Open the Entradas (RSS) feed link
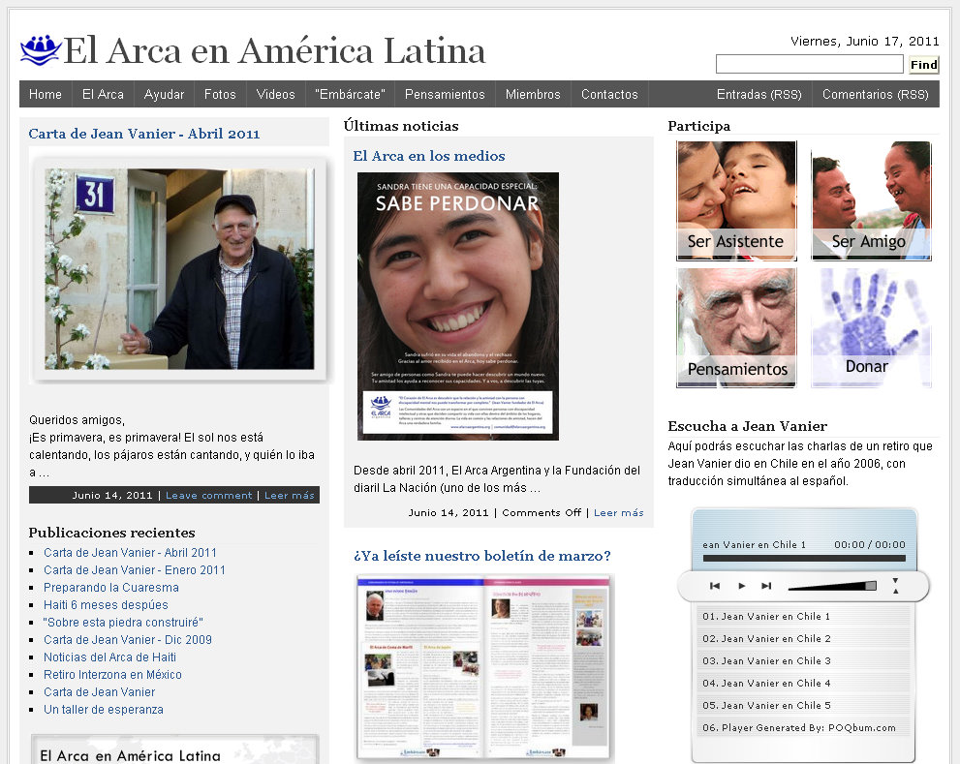 759,94
